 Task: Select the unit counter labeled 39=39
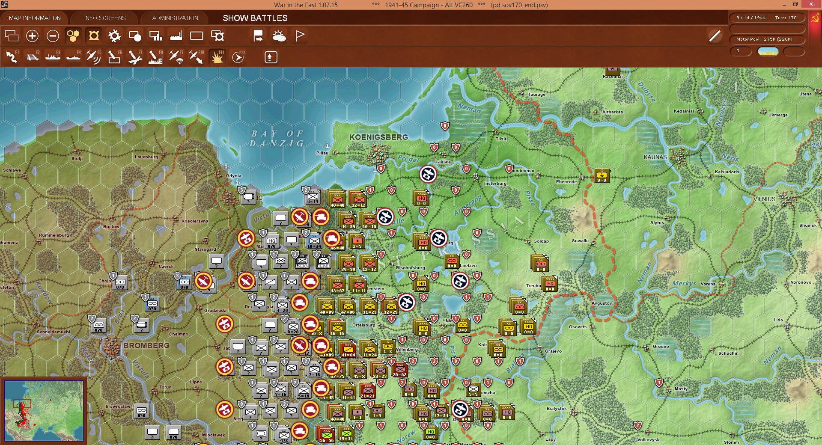click(x=348, y=263)
